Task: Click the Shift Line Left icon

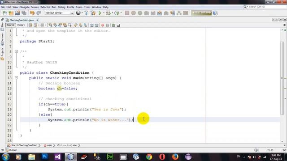Action: coord(91,25)
